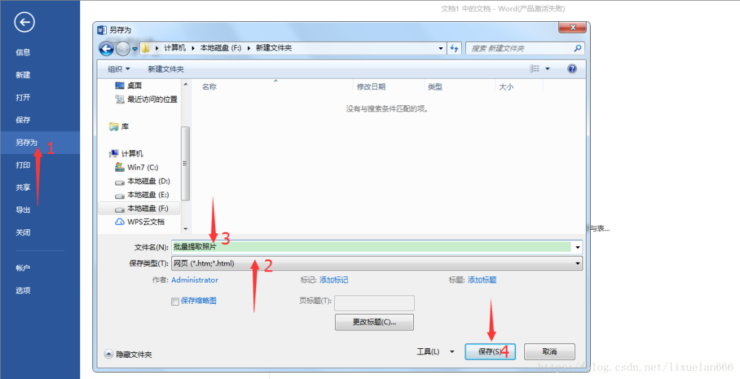The width and height of the screenshot is (740, 379).
Task: Open 打印 in Word backstage menu
Action: click(23, 165)
